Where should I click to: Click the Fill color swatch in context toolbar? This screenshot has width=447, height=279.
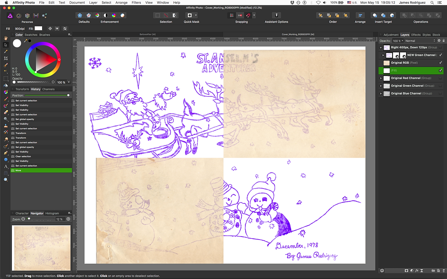[38, 28]
